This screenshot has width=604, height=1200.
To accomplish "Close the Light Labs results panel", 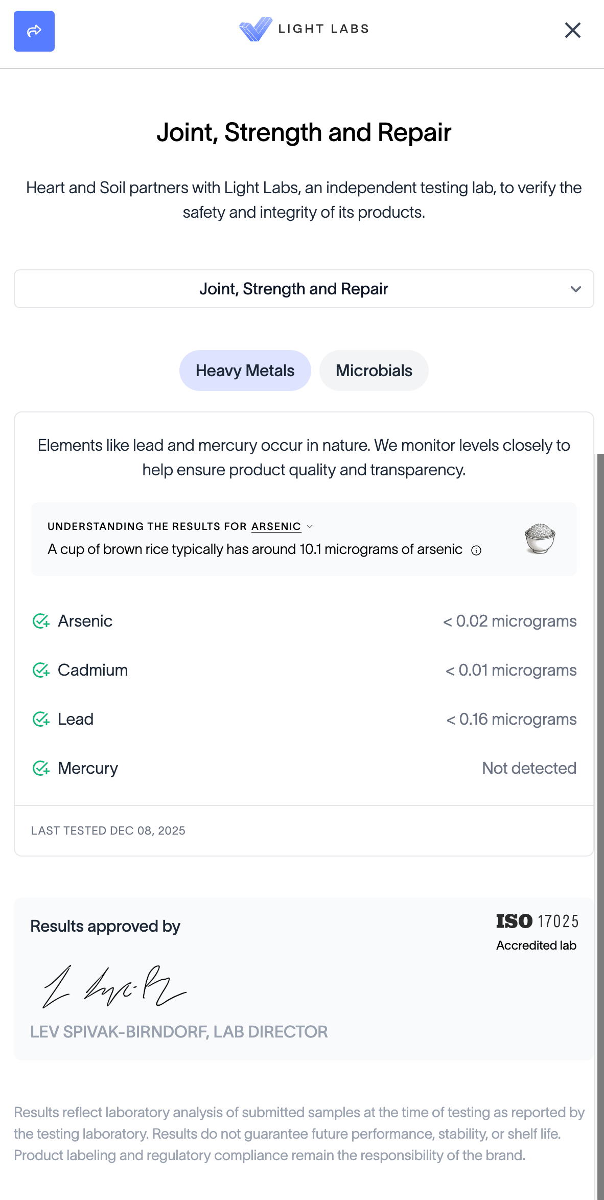I will pos(572,30).
